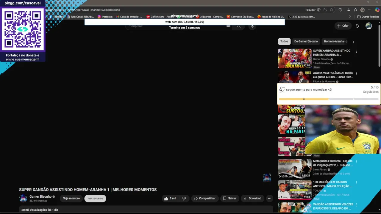
Task: Open Edge Copilot icon
Action: tap(377, 10)
